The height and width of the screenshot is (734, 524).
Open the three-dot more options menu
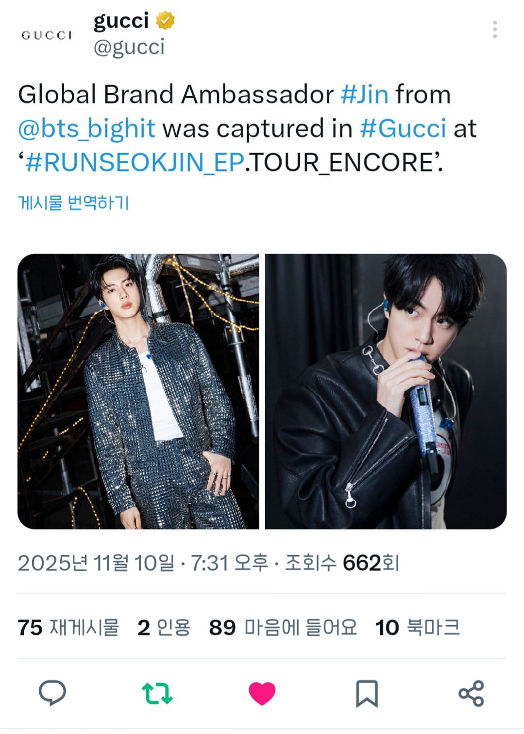(495, 30)
